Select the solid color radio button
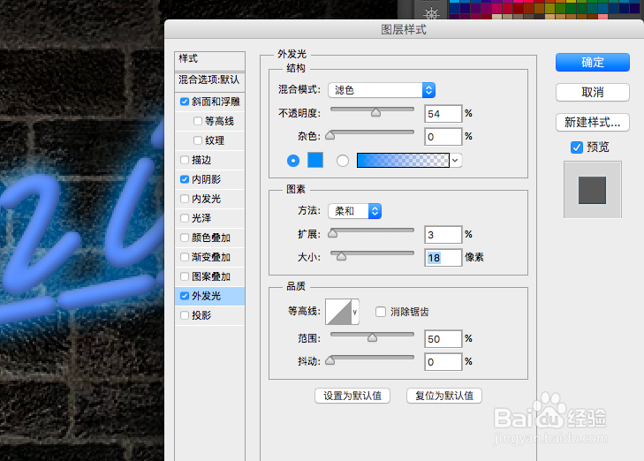This screenshot has height=461, width=644. tap(292, 161)
